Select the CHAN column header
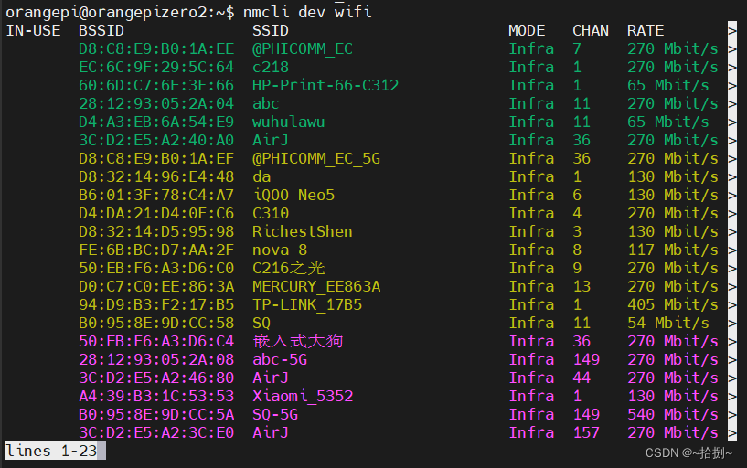Image resolution: width=747 pixels, height=468 pixels. click(591, 31)
